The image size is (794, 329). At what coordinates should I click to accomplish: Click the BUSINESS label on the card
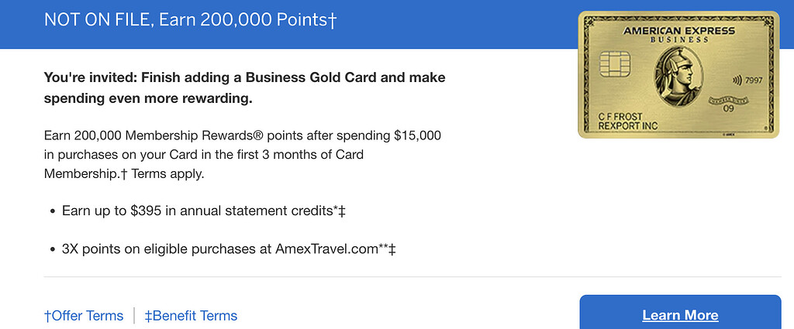(678, 39)
